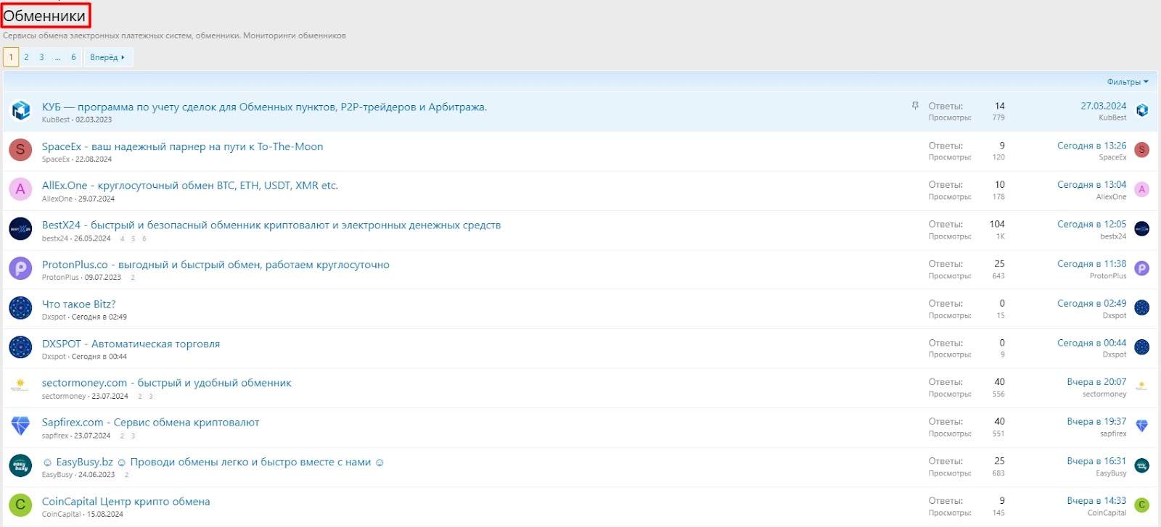Open latest post dated 27.03.2024
Image resolution: width=1161 pixels, height=527 pixels.
click(x=1104, y=106)
